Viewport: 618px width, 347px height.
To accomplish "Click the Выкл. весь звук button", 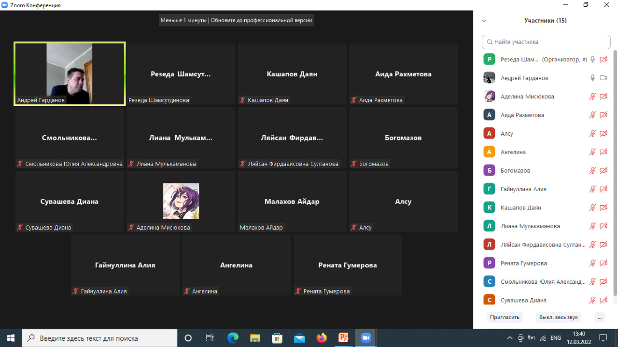I will (x=558, y=317).
